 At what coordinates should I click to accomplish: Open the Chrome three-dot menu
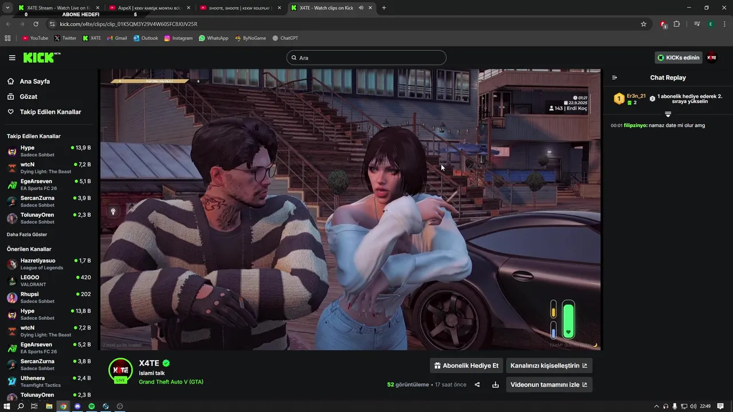click(x=725, y=24)
